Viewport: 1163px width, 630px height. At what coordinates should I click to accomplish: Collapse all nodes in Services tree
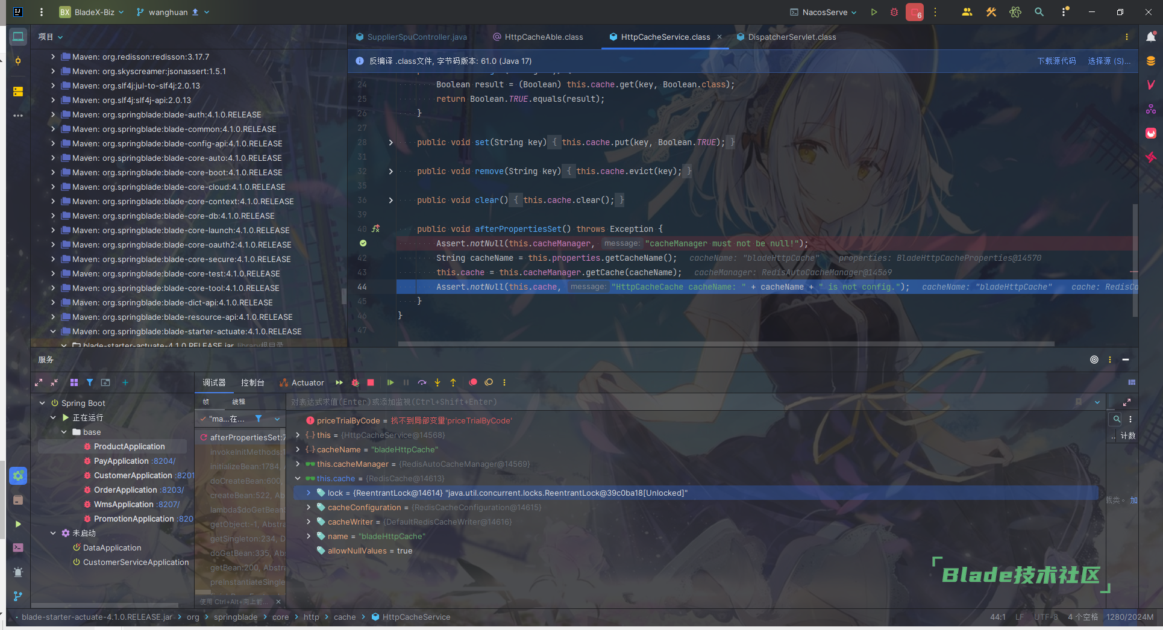click(54, 382)
